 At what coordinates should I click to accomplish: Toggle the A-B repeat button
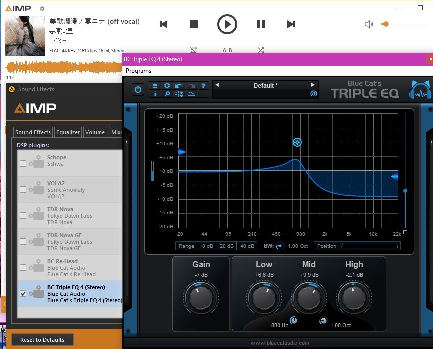tap(227, 50)
